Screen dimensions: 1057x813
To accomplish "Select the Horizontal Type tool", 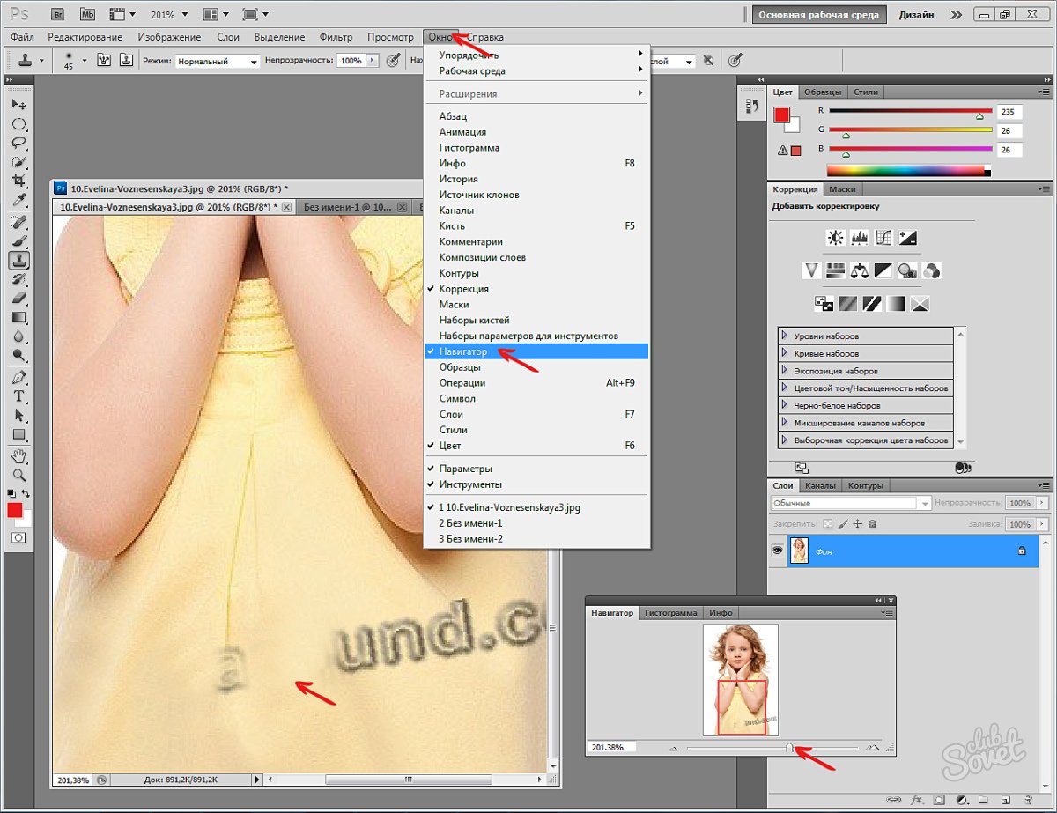I will [x=18, y=396].
